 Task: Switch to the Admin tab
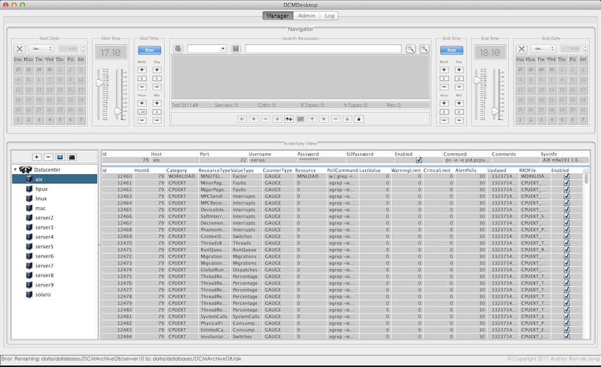coord(306,16)
